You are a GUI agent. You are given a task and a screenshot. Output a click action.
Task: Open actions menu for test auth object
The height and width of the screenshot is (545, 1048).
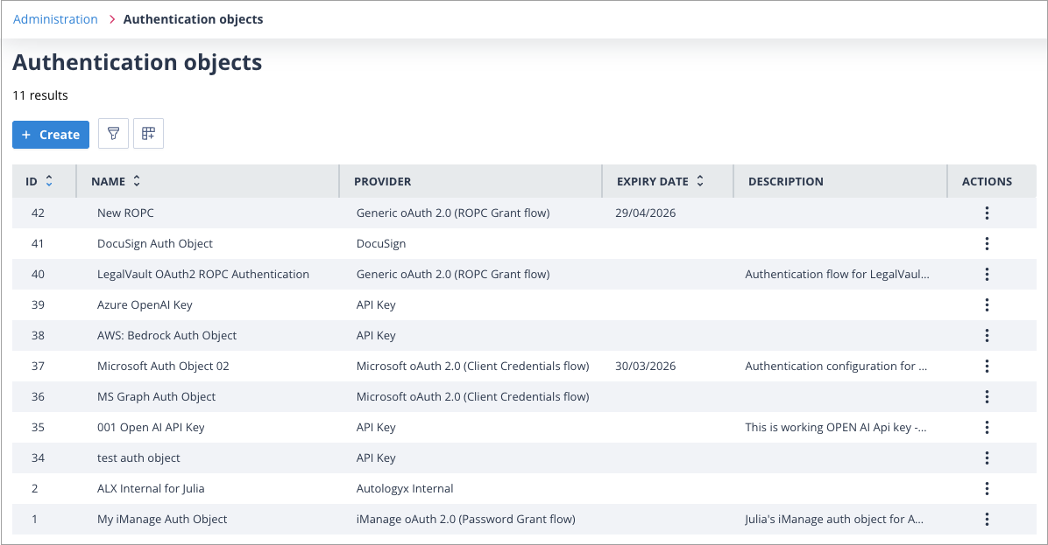tap(987, 458)
